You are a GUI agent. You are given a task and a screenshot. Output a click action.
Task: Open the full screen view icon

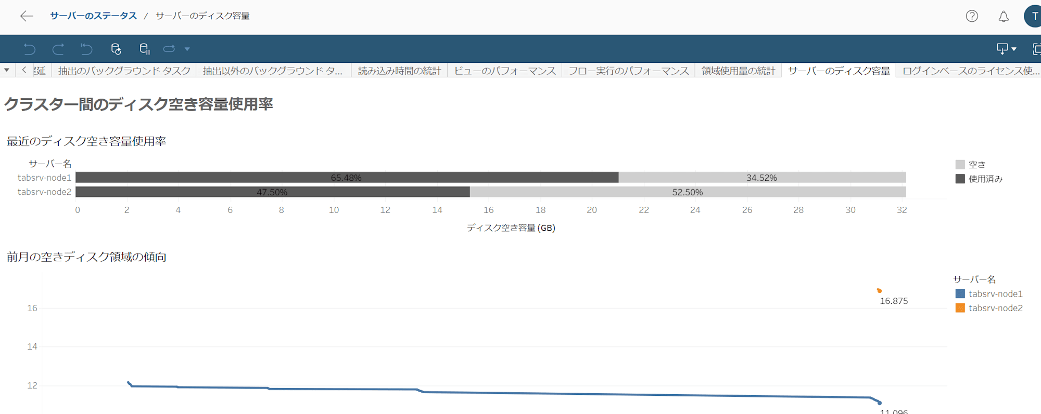[1036, 49]
